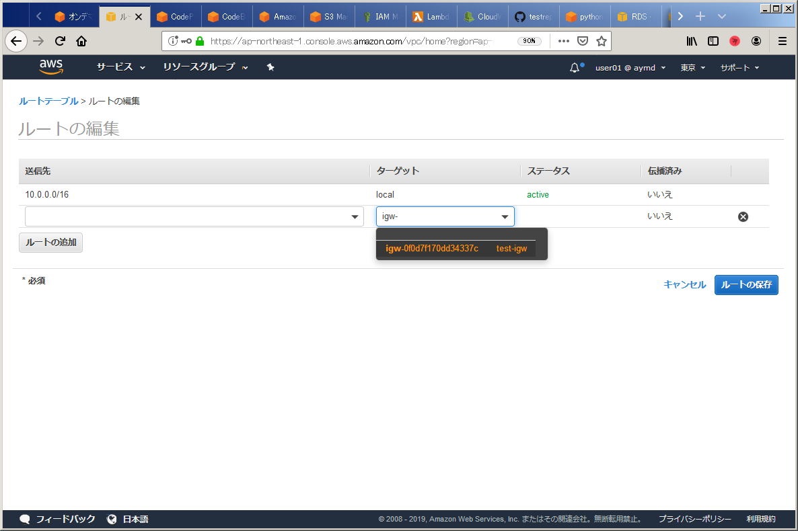The image size is (798, 531).
Task: Click the 90% zoom level indicator
Action: click(x=530, y=41)
